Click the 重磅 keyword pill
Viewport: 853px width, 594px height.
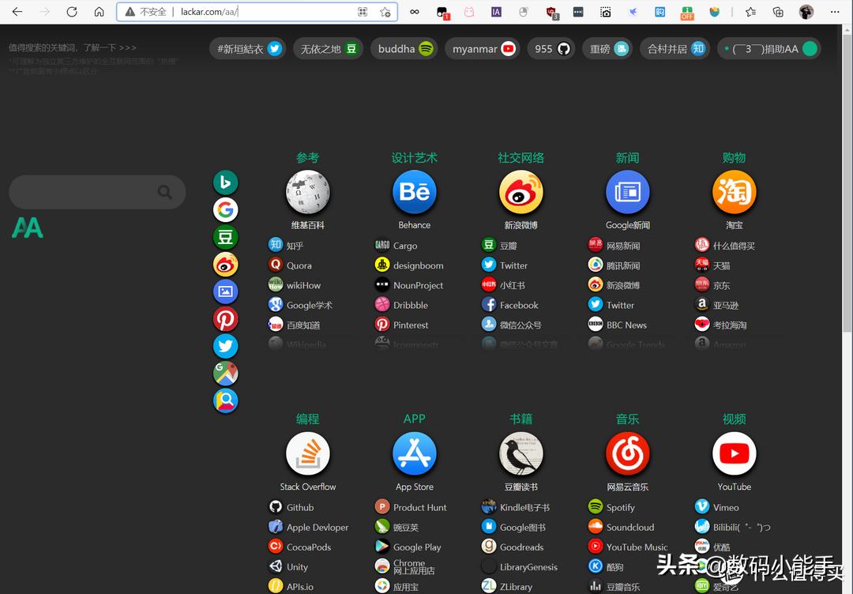pos(607,49)
